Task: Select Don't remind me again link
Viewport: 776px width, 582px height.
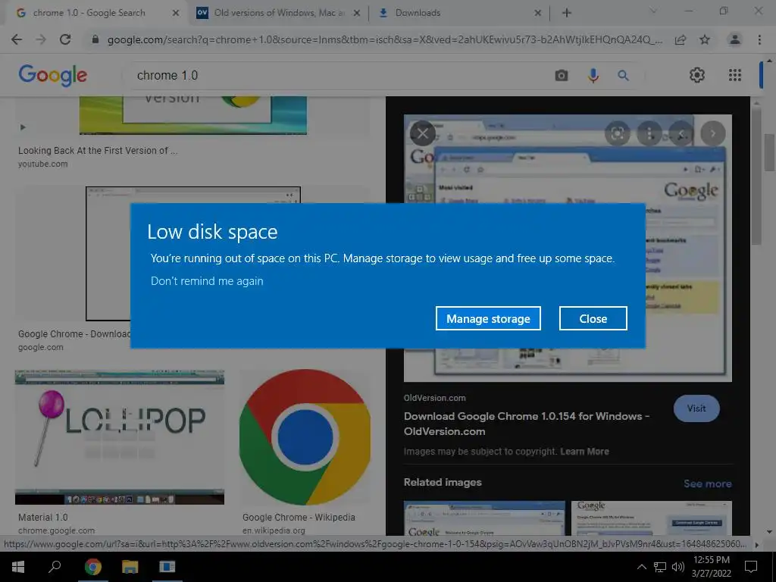Action: (207, 281)
